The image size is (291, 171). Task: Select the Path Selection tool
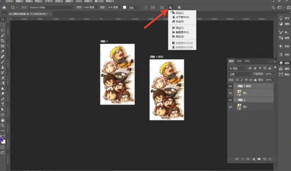point(3,110)
